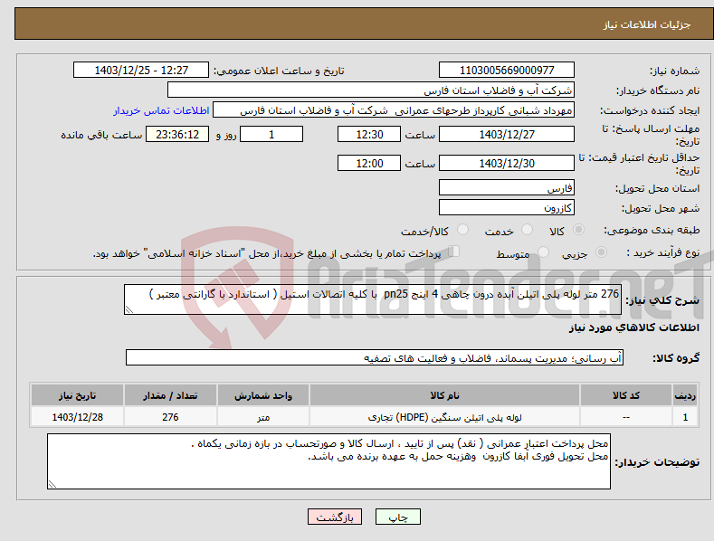
Task: Click the general description text area 276 متر لوله
Action: click(373, 299)
